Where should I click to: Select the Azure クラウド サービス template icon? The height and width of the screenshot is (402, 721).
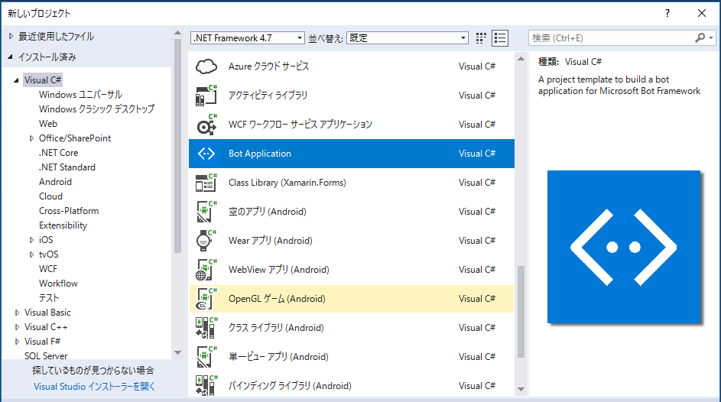pos(206,66)
